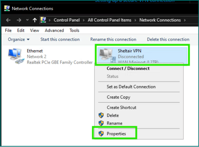Click Delete this connection button
Image resolution: width=199 pixels, height=147 pixels.
168,39
